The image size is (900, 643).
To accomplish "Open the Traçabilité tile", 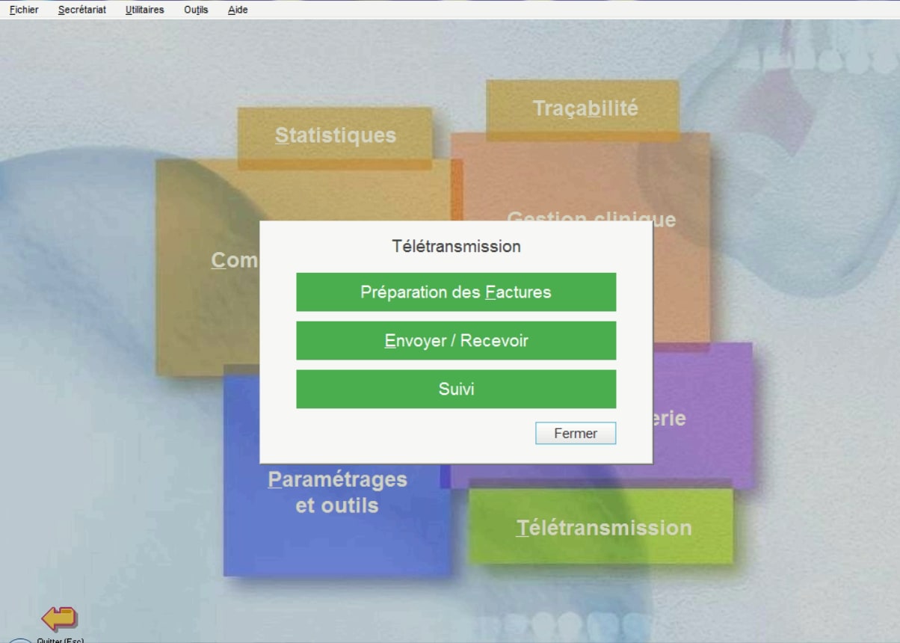I will pos(585,108).
